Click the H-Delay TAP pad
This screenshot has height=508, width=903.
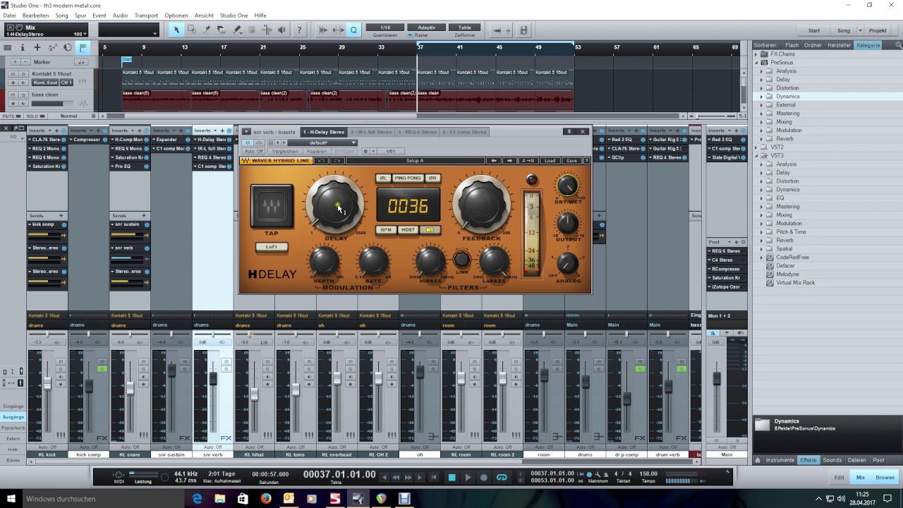pos(272,207)
